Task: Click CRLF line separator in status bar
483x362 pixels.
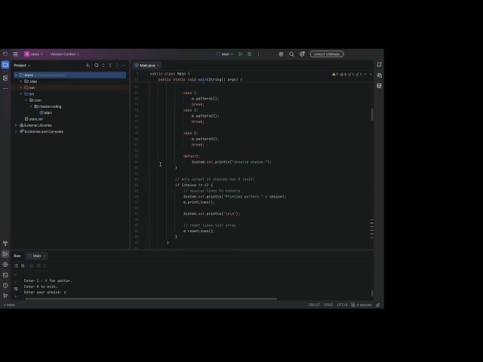Action: point(328,305)
